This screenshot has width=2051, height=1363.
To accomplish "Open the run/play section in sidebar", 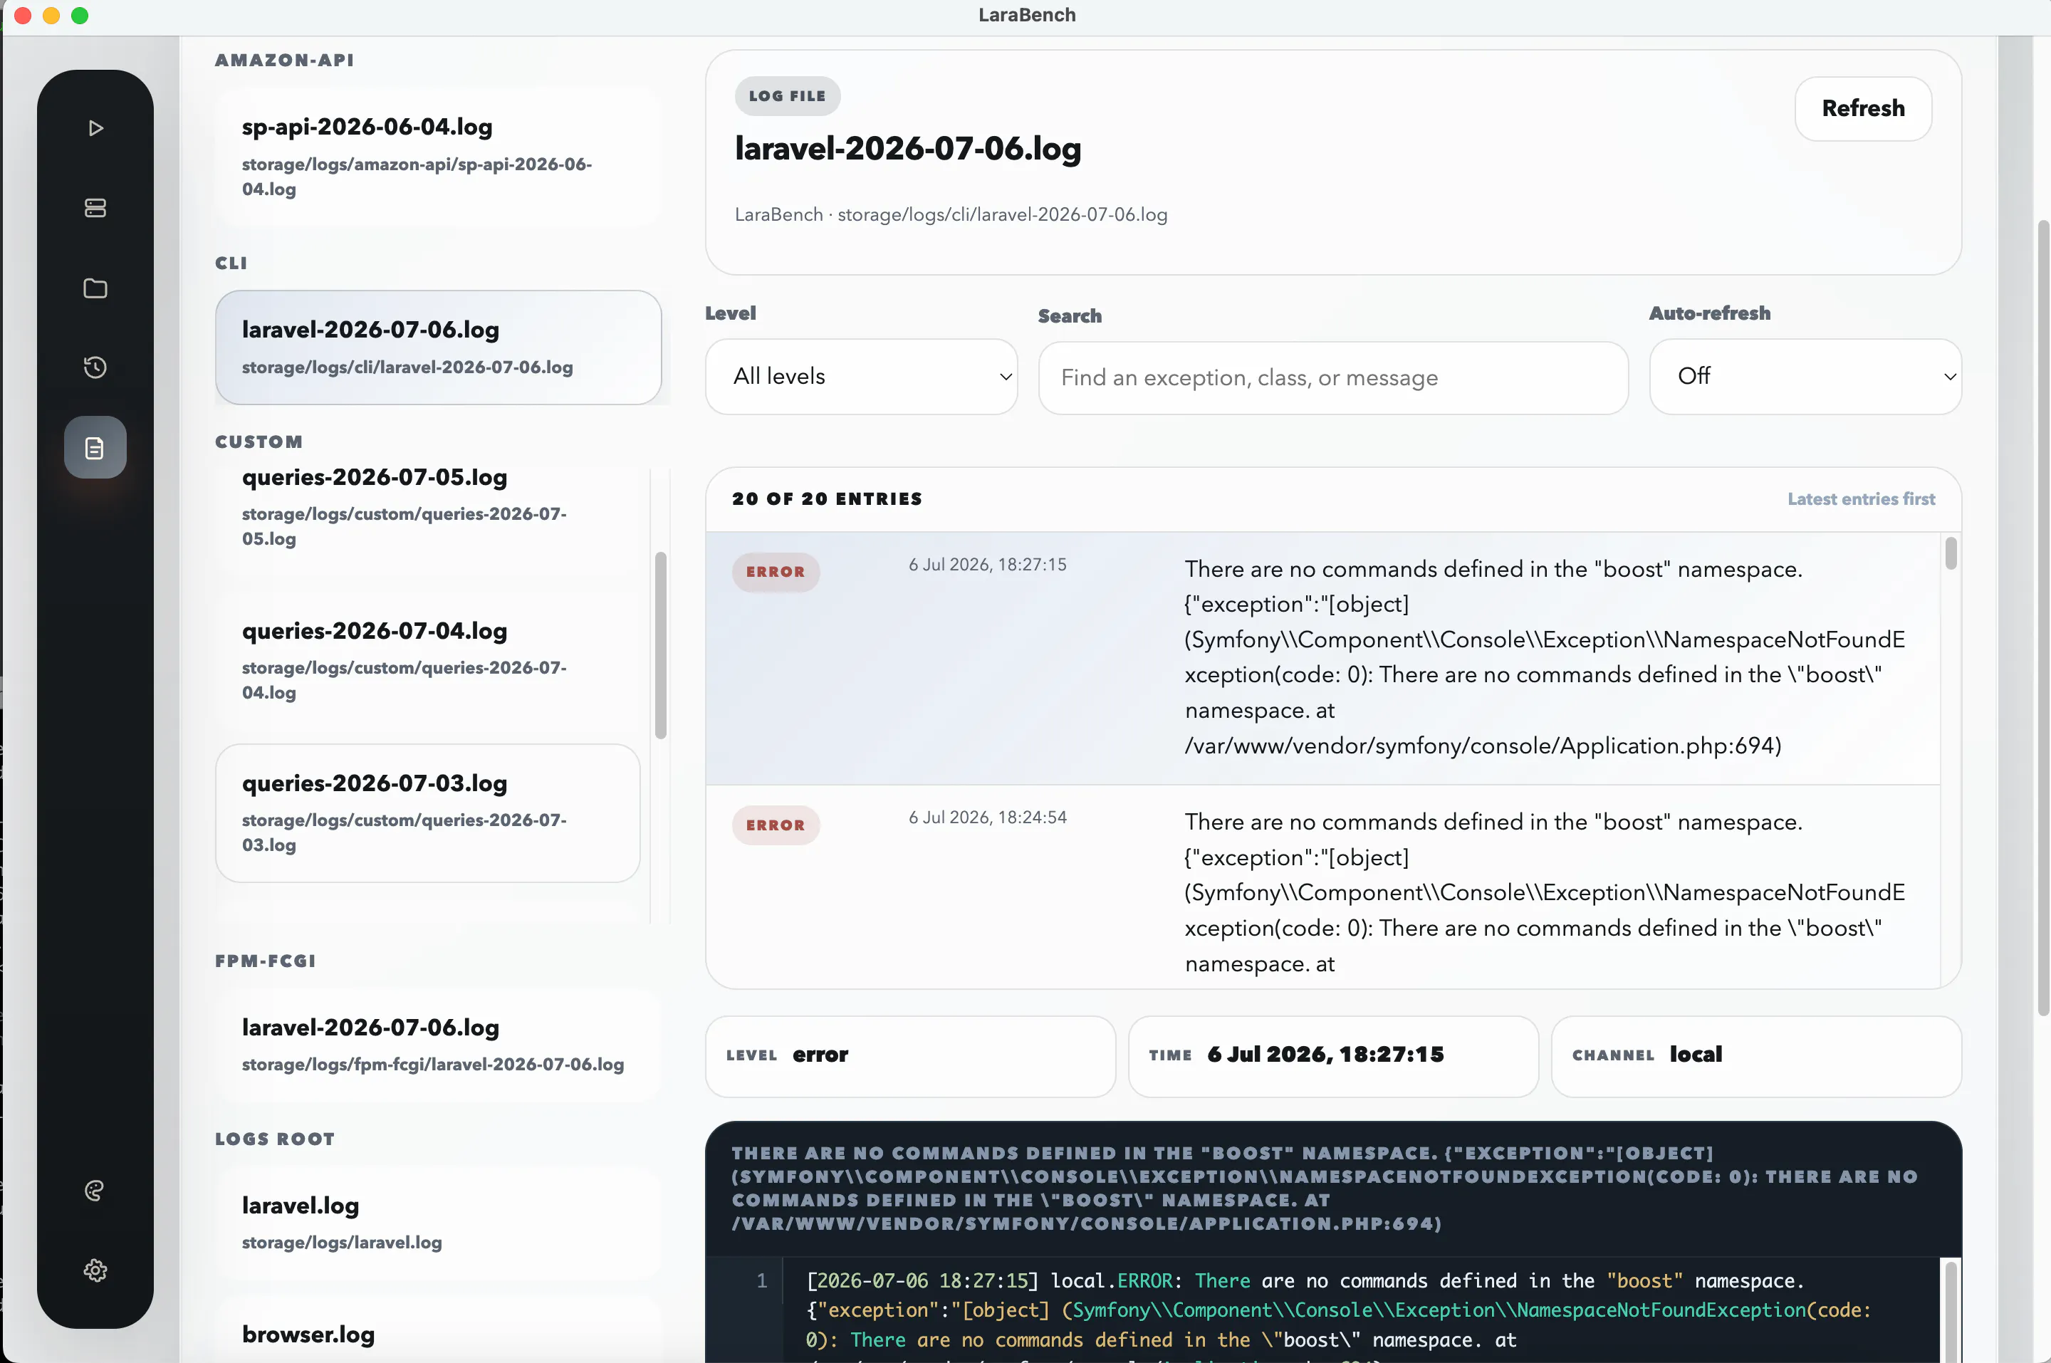I will [x=95, y=129].
